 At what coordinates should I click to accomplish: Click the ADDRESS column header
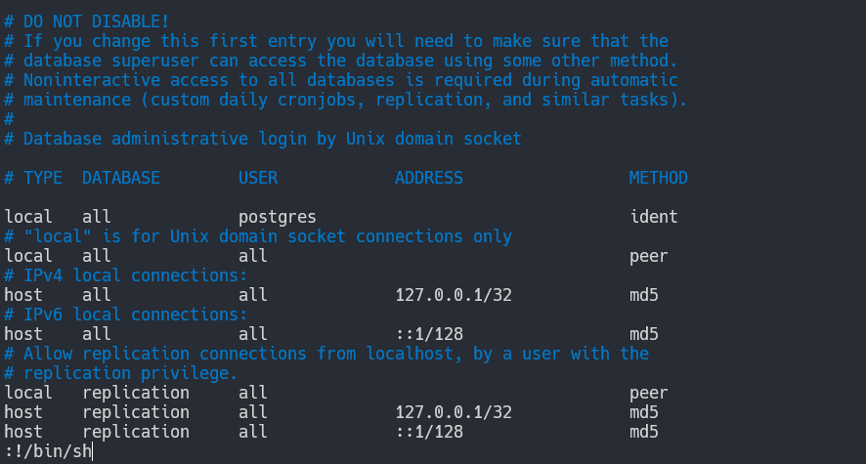(x=429, y=178)
